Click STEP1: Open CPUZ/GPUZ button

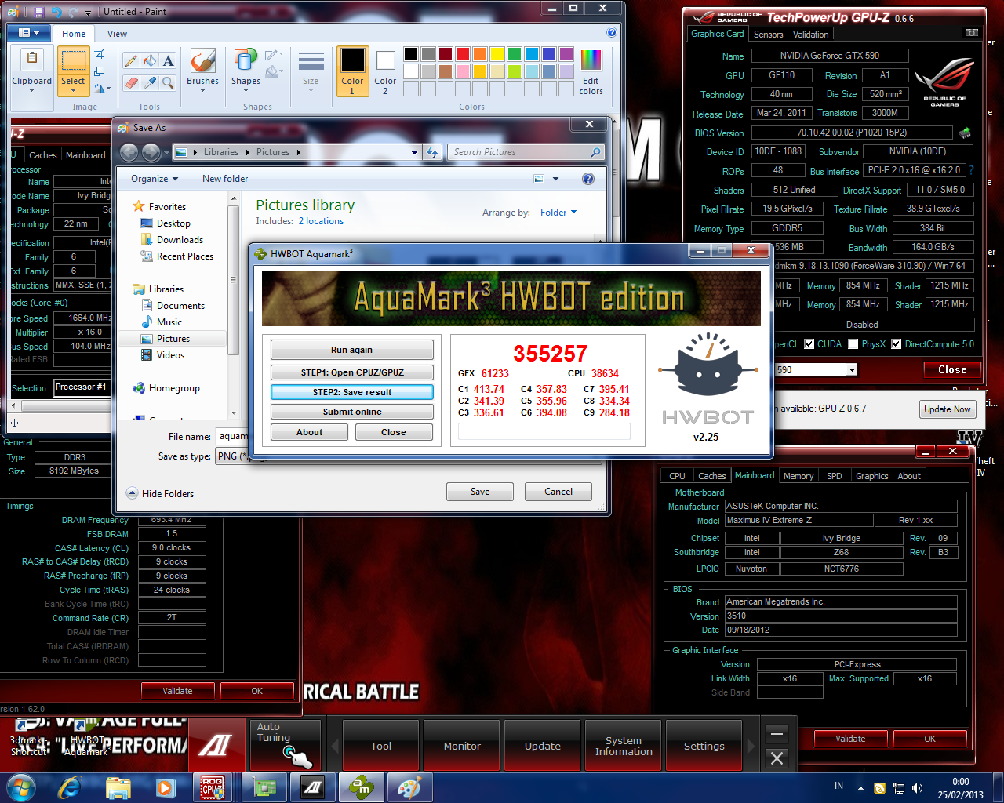pos(351,372)
